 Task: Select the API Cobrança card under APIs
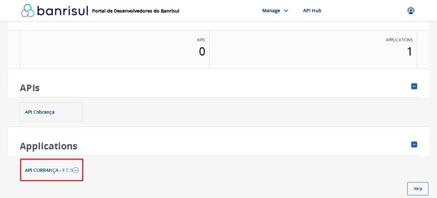pos(51,112)
